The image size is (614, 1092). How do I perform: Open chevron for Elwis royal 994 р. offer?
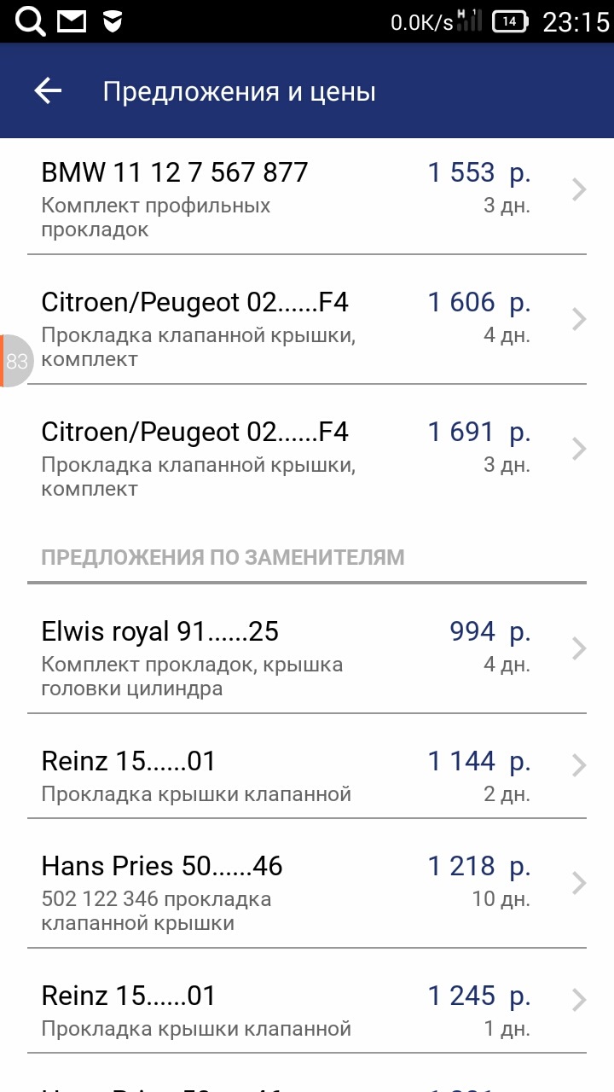[579, 648]
